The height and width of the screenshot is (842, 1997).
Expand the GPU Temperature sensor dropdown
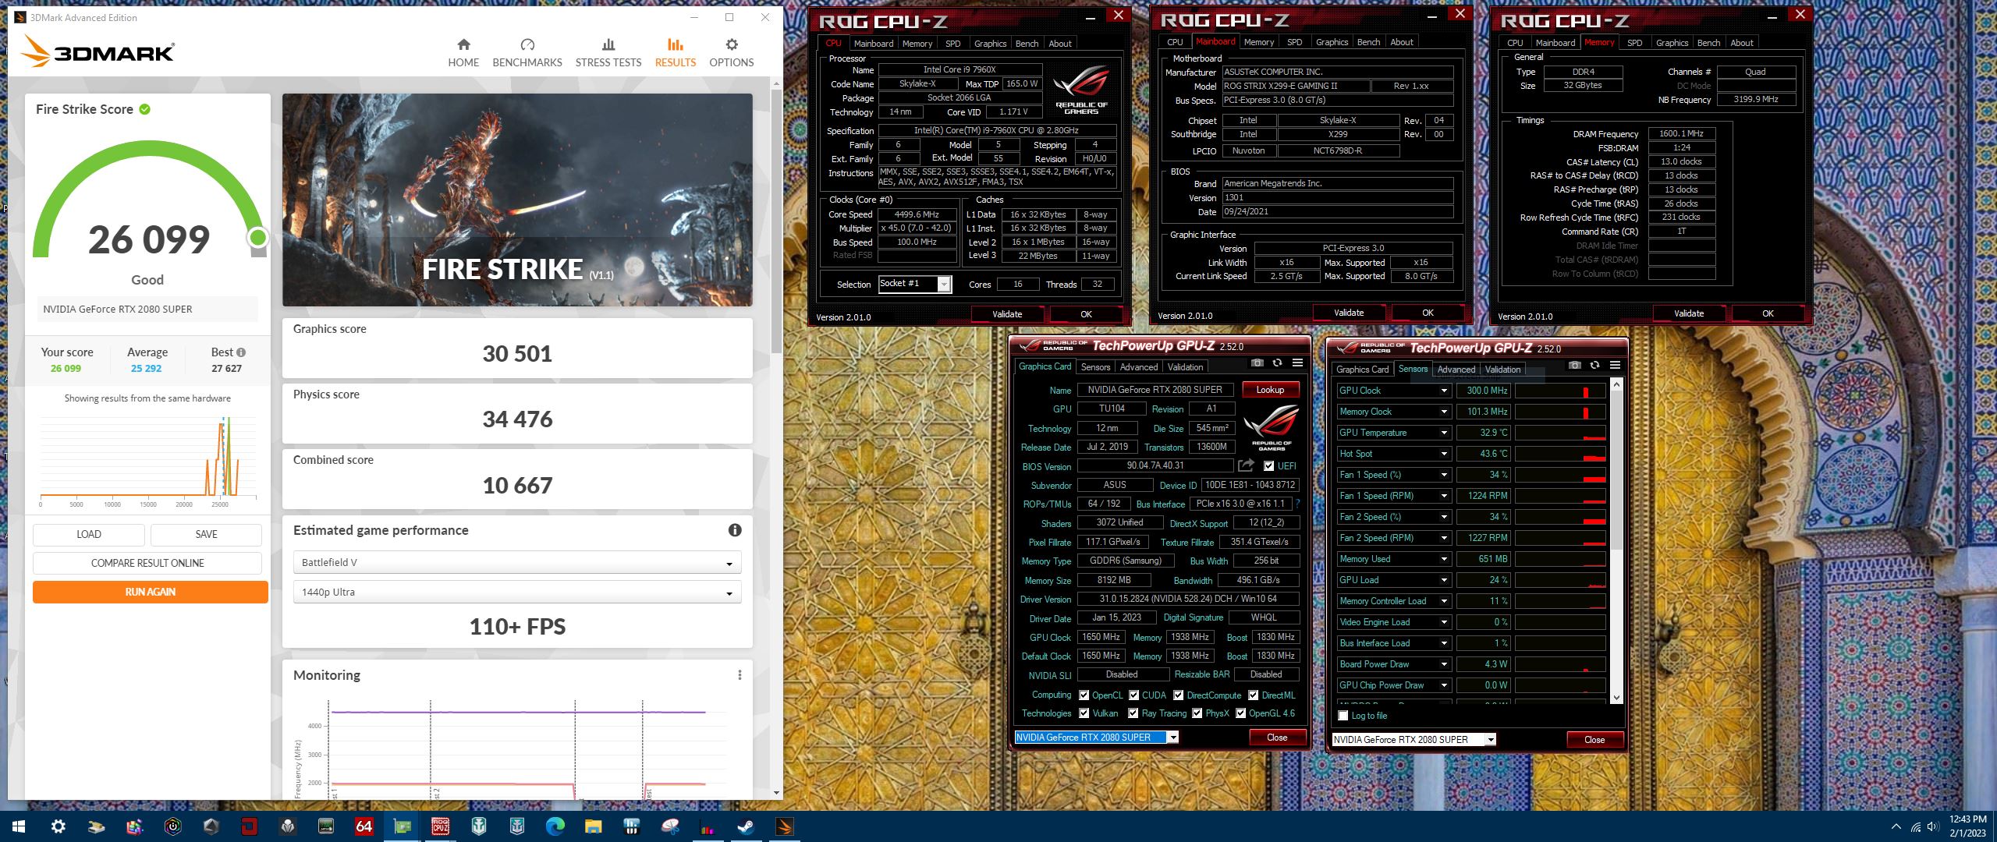point(1443,433)
